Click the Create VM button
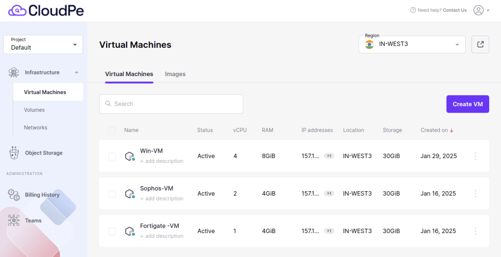The width and height of the screenshot is (501, 257). [x=467, y=104]
